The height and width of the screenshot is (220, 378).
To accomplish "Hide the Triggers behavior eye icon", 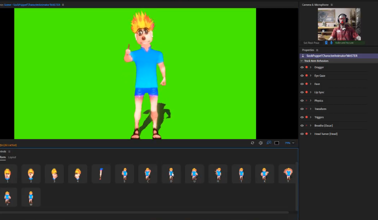I will click(x=302, y=117).
